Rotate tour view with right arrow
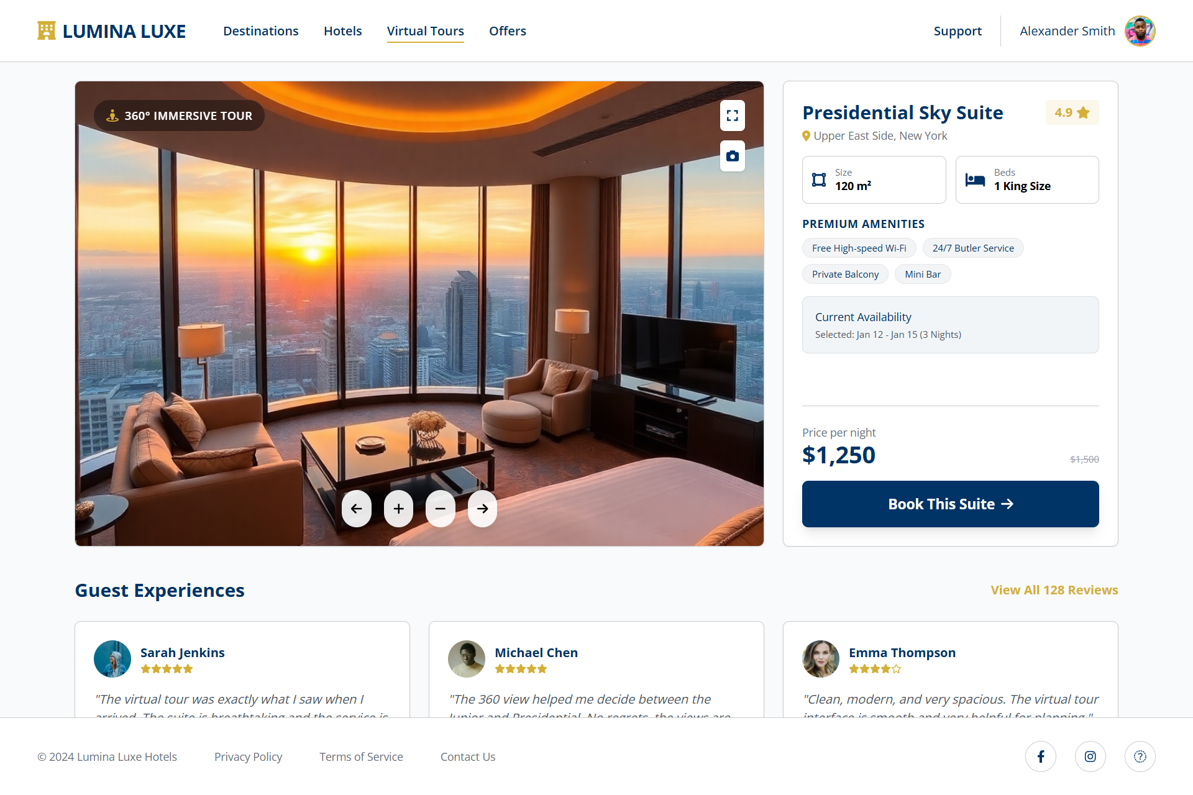 pyautogui.click(x=482, y=509)
